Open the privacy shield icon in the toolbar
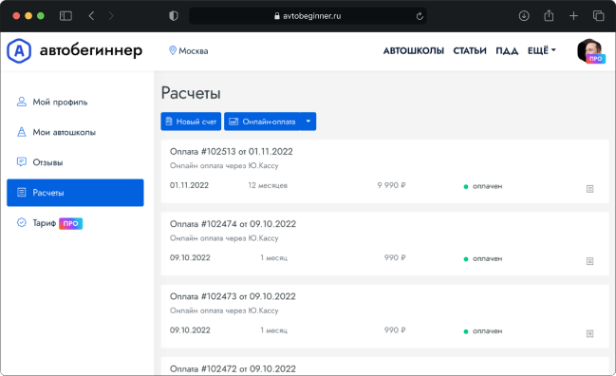616x376 pixels. pos(174,16)
